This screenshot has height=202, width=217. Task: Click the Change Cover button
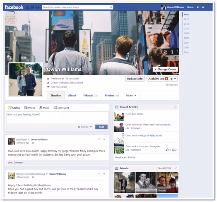click(x=165, y=69)
